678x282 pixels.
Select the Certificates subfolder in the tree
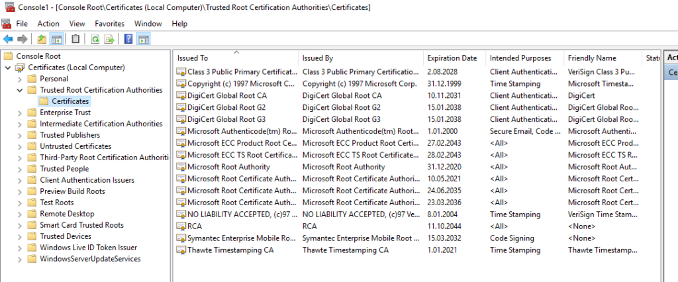click(70, 101)
